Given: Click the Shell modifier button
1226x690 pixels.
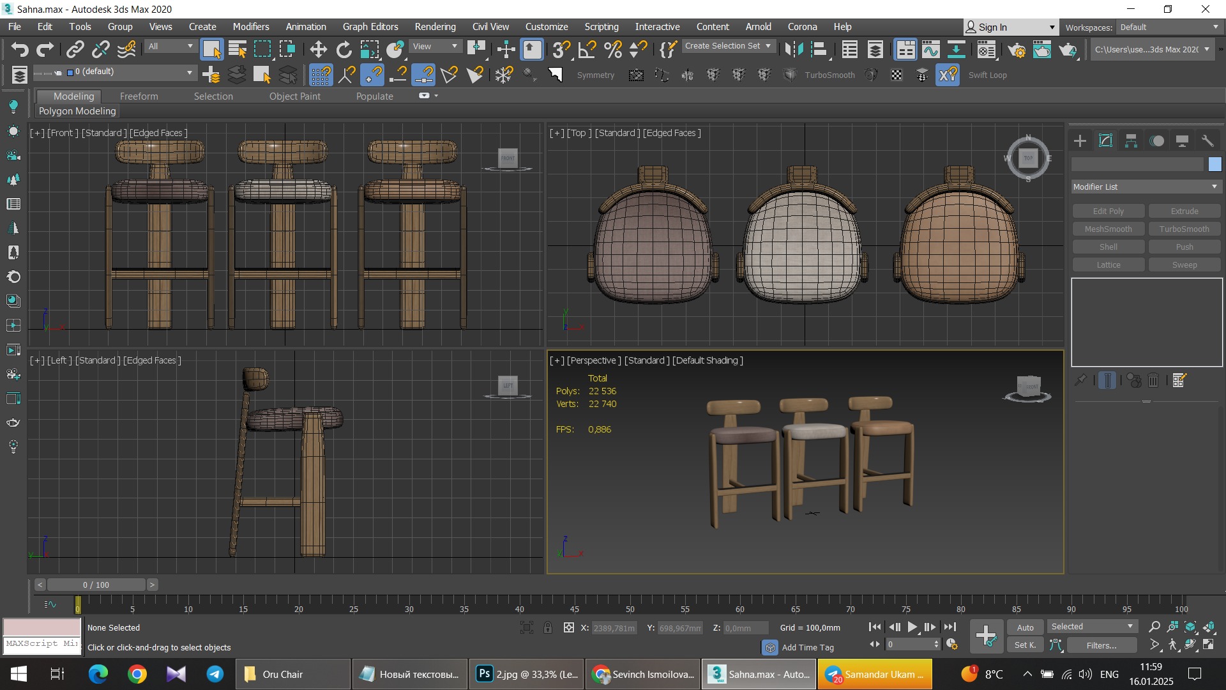Looking at the screenshot, I should point(1108,247).
